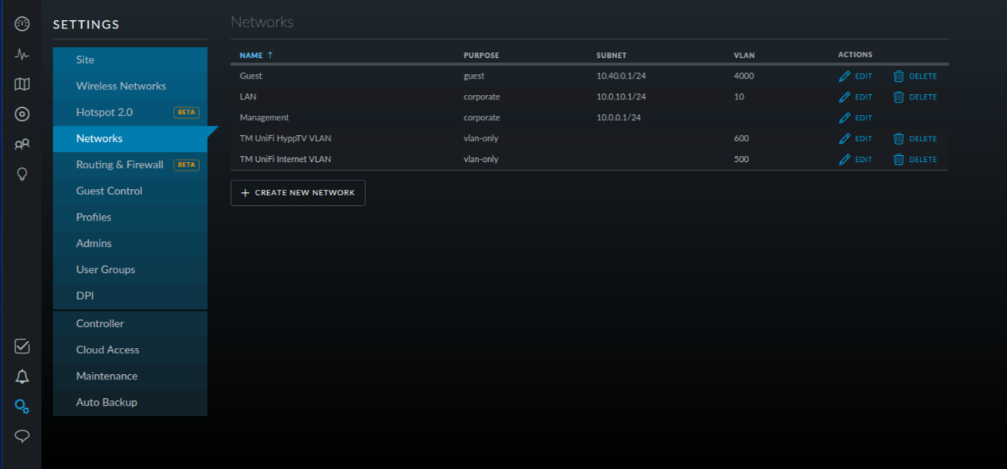Open the Dashboard icon in left rail
This screenshot has width=1007, height=469.
pos(22,24)
